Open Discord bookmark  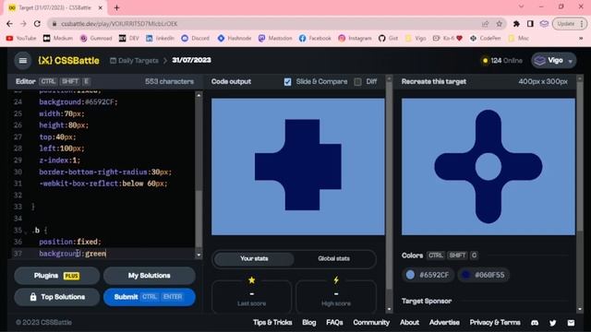(195, 39)
